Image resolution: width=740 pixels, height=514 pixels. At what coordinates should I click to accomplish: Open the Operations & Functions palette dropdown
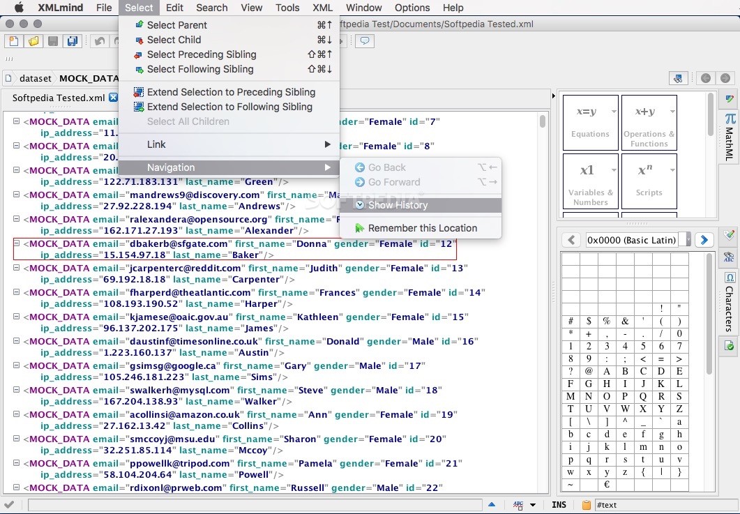pos(672,112)
